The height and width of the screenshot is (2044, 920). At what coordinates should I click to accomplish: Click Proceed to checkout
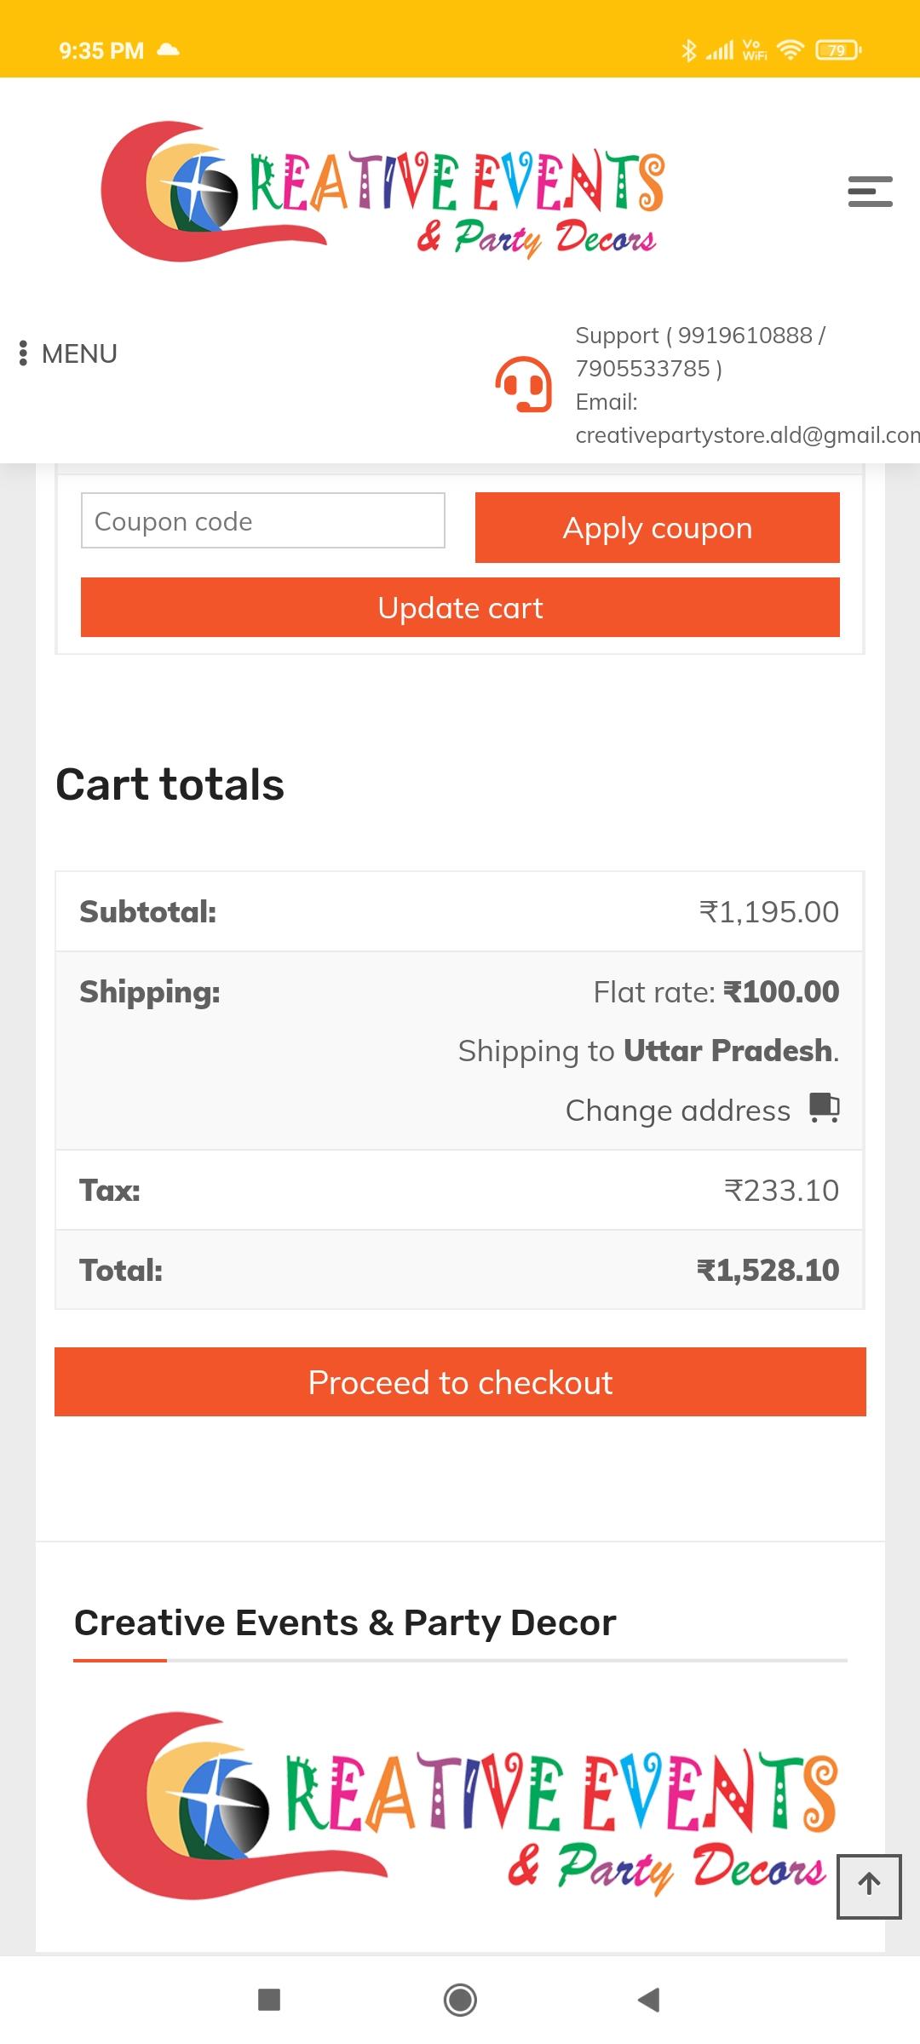(460, 1382)
